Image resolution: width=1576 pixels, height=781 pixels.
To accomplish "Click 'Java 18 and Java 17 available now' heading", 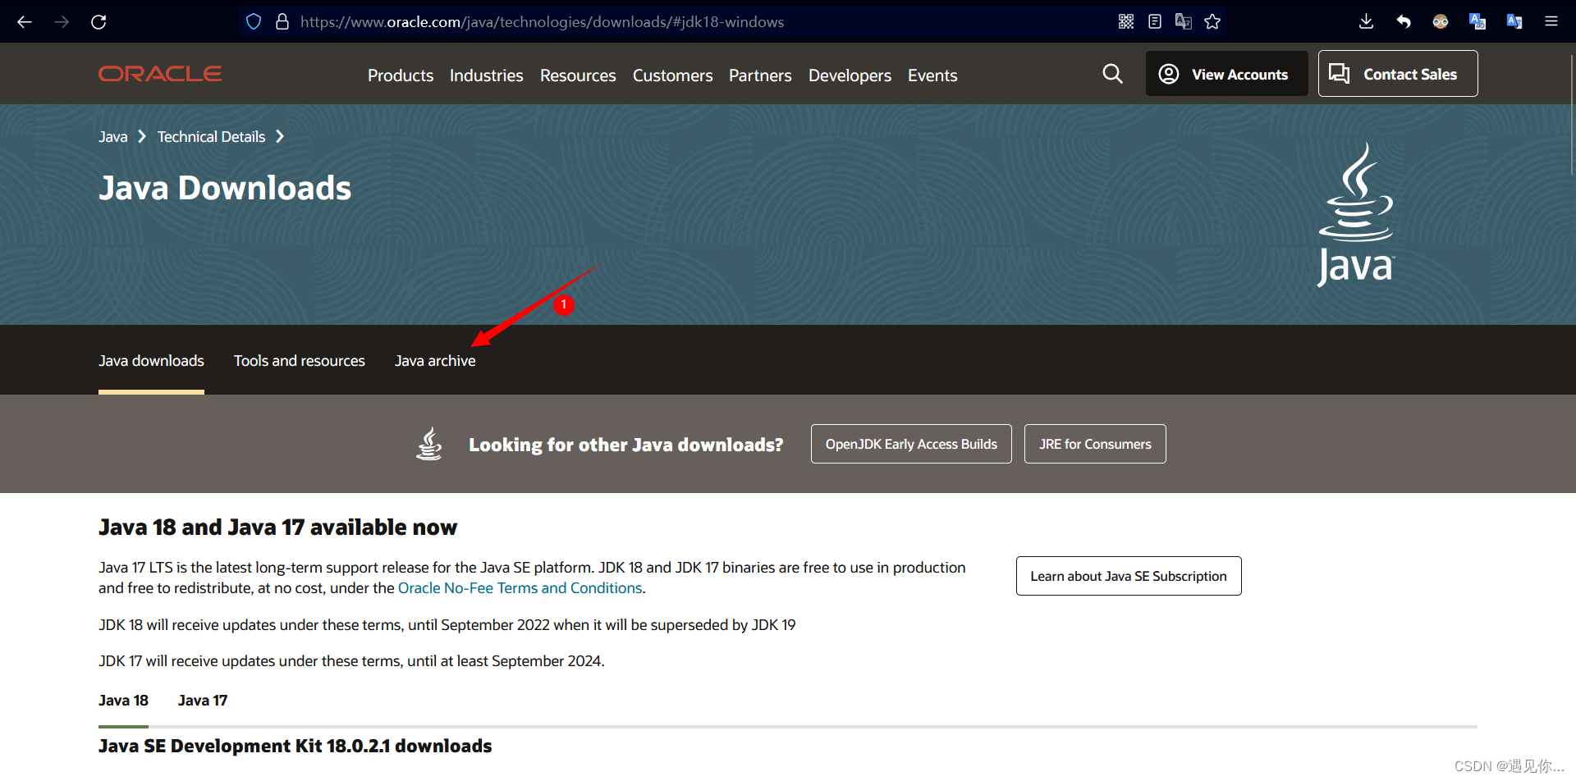I will tap(277, 528).
